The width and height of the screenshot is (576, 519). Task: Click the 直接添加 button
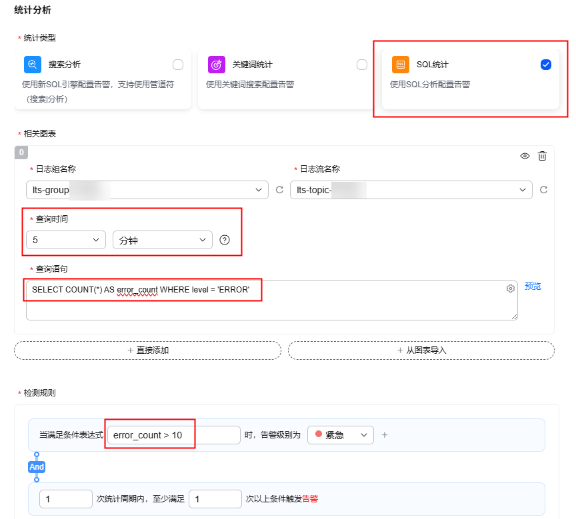(x=148, y=350)
